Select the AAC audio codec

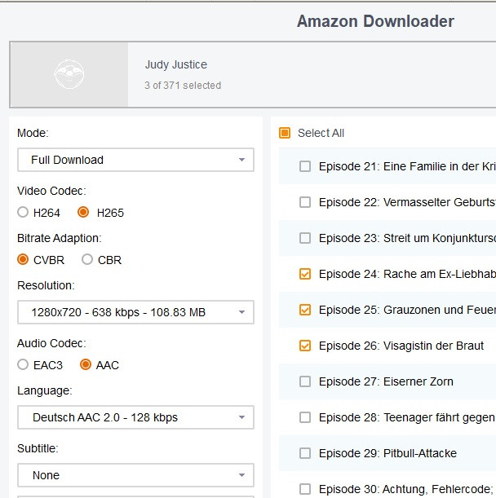tap(86, 365)
